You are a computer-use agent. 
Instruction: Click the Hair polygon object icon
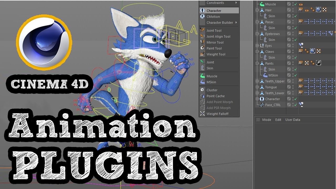tap(262, 10)
